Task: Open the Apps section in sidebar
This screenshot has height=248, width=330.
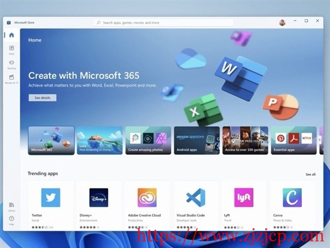Action: [x=12, y=50]
